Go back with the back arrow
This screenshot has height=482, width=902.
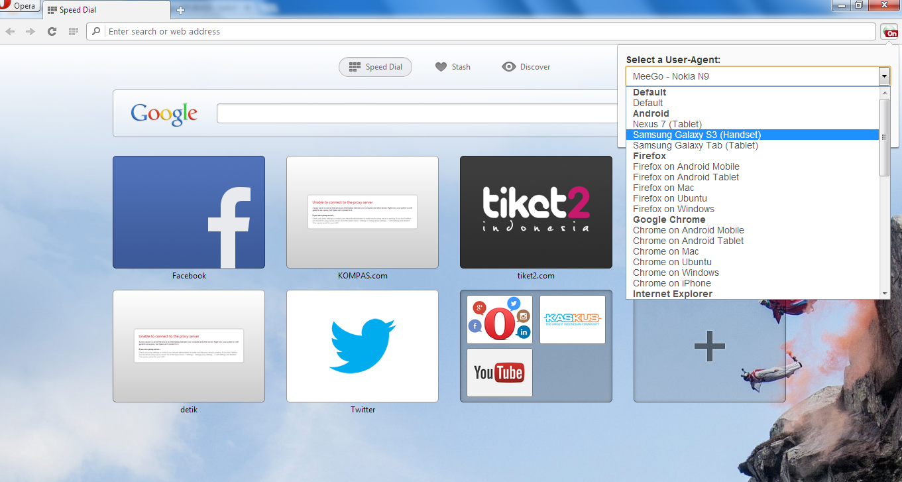(x=10, y=31)
